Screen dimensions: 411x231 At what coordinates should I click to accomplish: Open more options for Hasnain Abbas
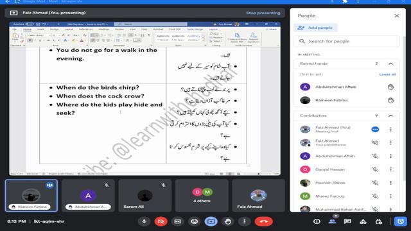click(390, 183)
